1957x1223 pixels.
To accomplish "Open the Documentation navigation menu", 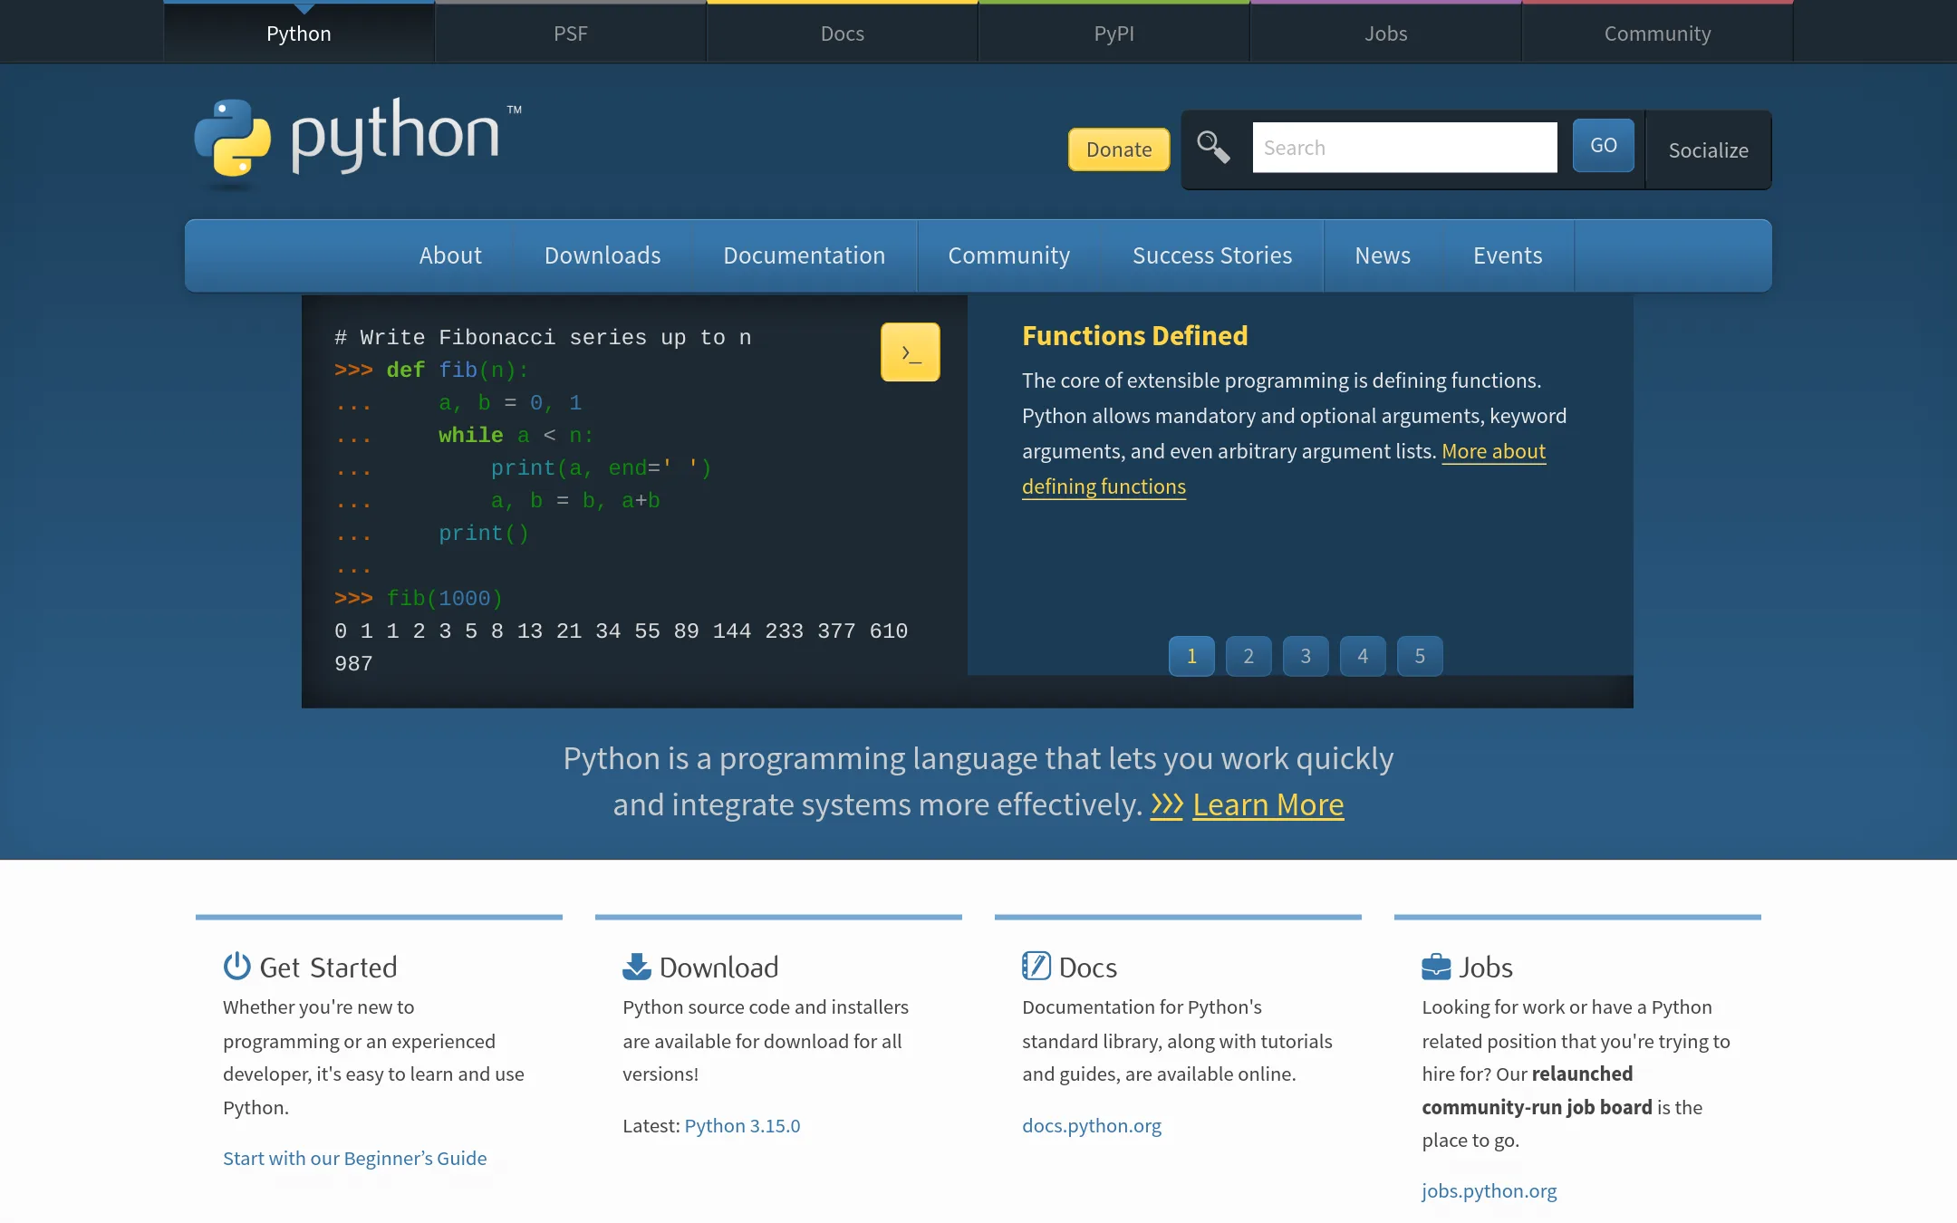I will [805, 255].
